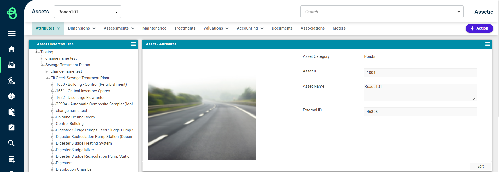Open the Assets building icon in sidebar
499x172 pixels.
(12, 65)
